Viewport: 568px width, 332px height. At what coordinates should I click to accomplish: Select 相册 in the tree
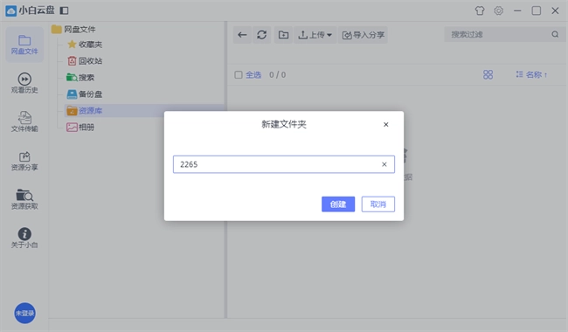[80, 127]
